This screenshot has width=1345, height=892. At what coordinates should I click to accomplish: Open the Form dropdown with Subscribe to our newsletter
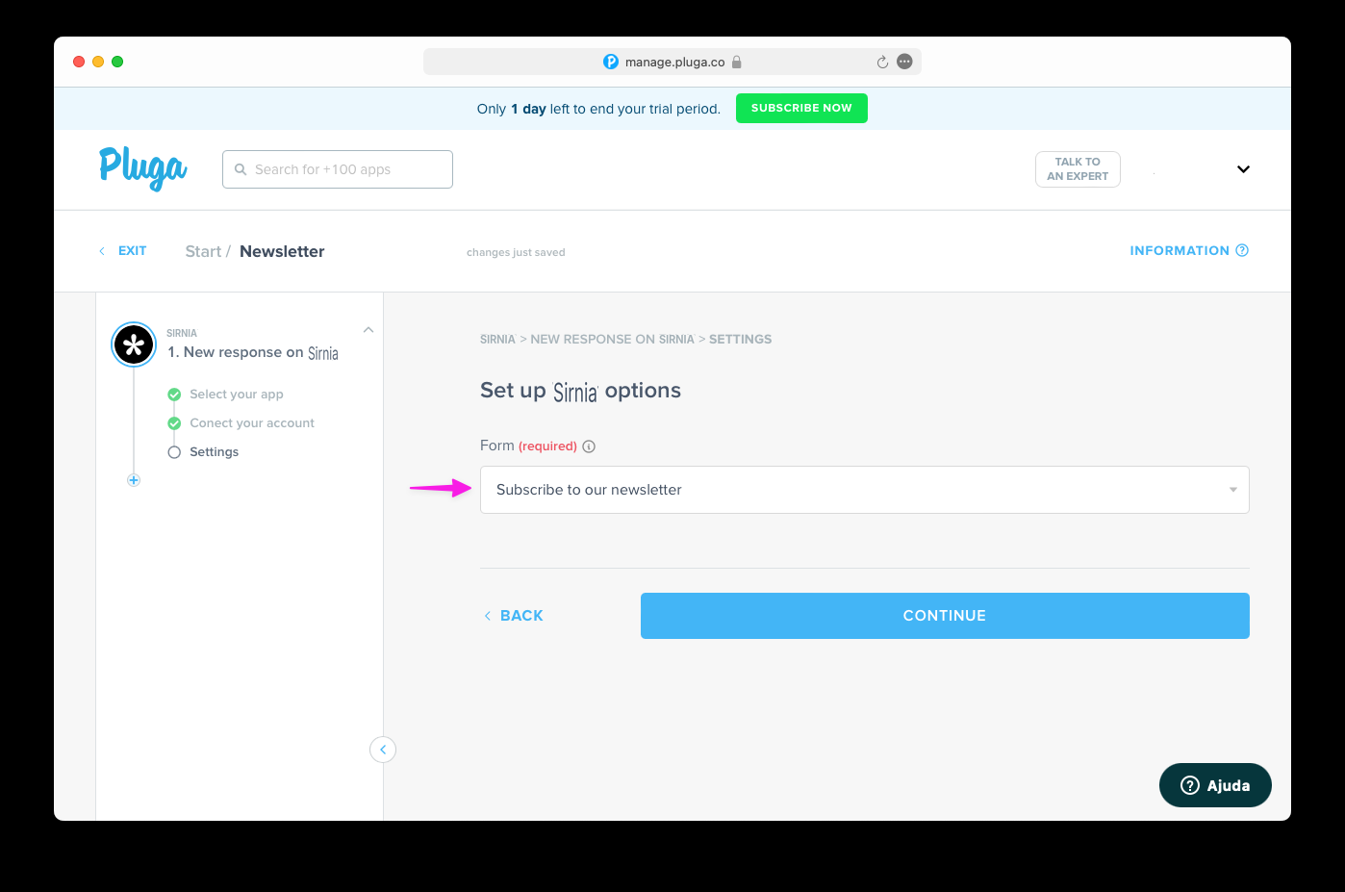pos(864,490)
